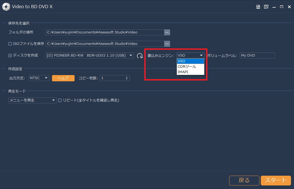Click the Video to BD DVD X disc logo
The height and width of the screenshot is (189, 294).
point(6,7)
